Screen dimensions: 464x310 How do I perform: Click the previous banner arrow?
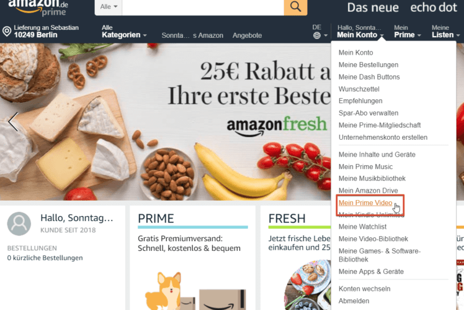pyautogui.click(x=13, y=122)
